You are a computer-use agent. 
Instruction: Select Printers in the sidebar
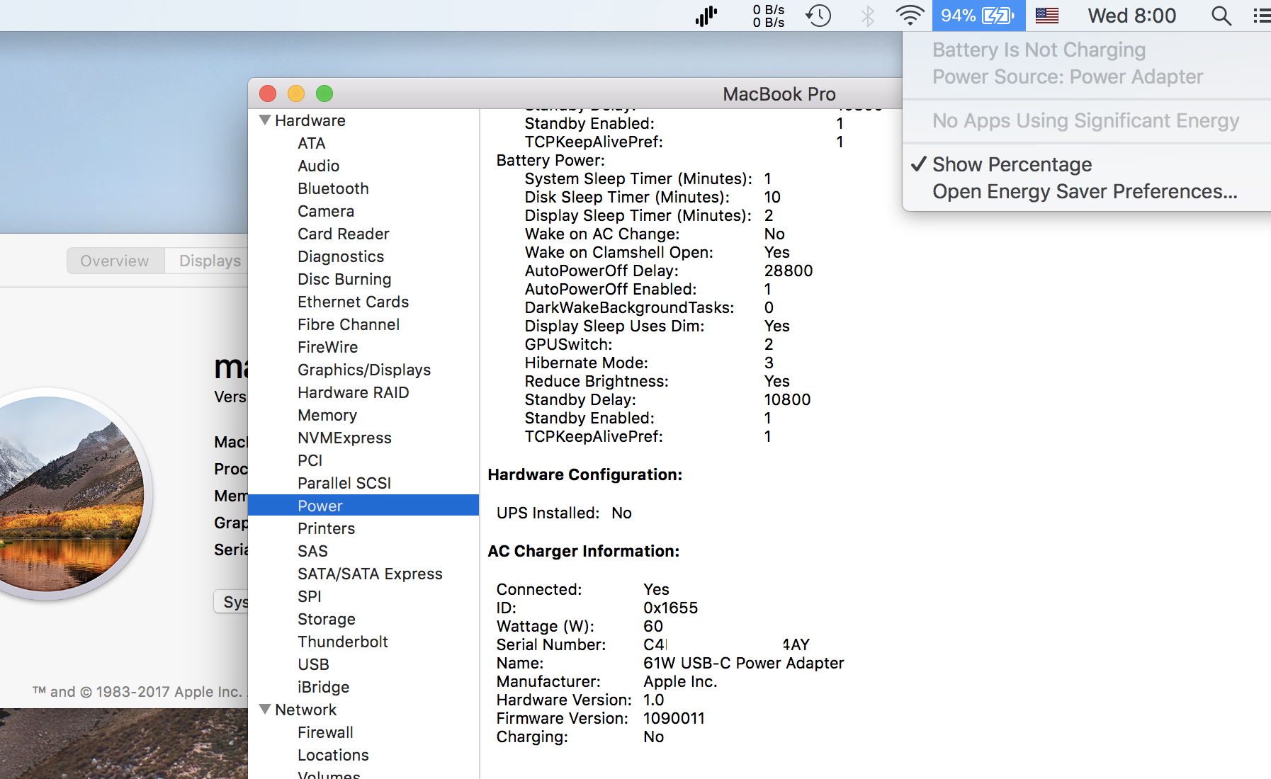326,528
